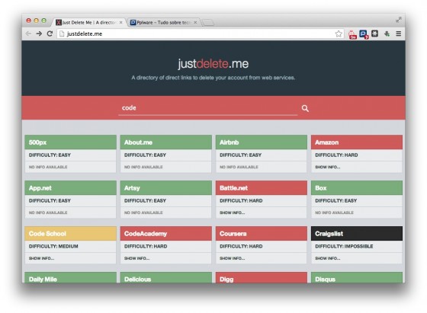Expand Show Info on Coursera card
Screen dimensions: 427x313
coord(233,258)
